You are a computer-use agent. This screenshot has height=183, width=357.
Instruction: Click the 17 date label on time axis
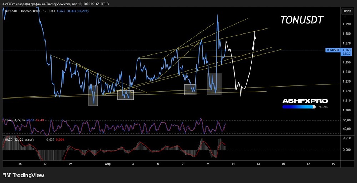pyautogui.click(x=308, y=164)
